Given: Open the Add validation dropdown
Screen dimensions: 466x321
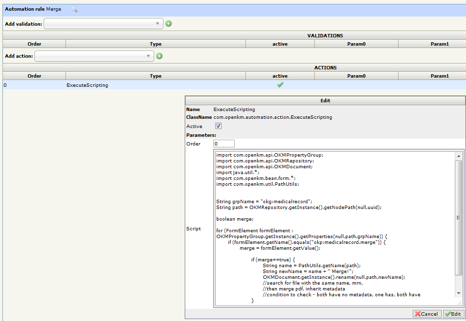Looking at the screenshot, I should (x=103, y=23).
